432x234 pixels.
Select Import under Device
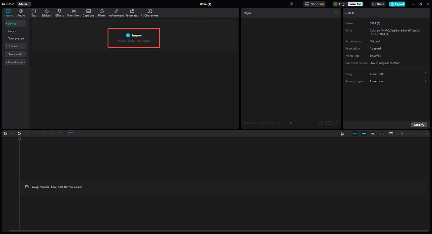[x=13, y=31]
